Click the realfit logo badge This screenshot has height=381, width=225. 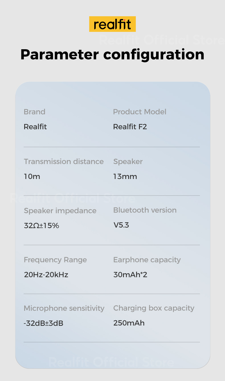coord(112,24)
